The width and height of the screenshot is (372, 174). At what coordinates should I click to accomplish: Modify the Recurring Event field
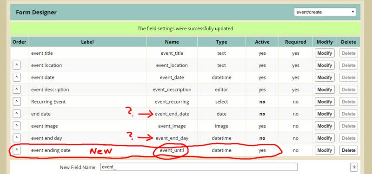click(325, 102)
